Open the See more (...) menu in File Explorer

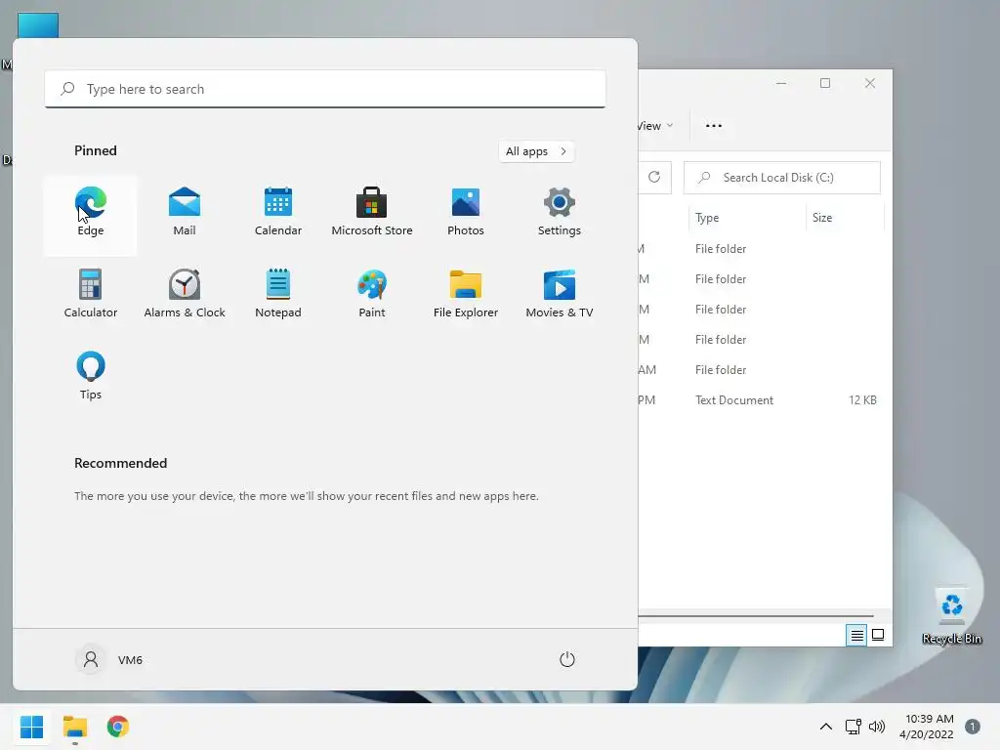[714, 126]
